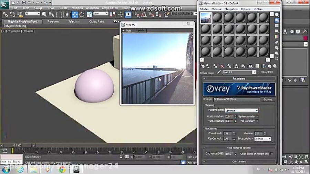The image size is (310, 174).
Task: Open the Interpolation Default dropdown
Action: (x=262, y=139)
